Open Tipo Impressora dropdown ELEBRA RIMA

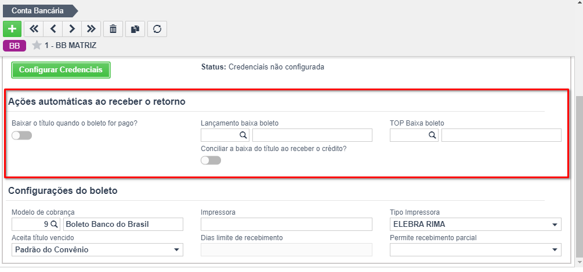[x=476, y=225]
